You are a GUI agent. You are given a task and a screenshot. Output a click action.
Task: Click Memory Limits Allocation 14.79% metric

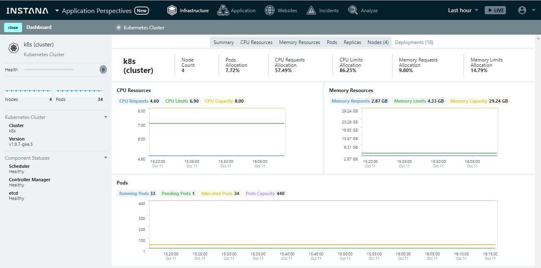pos(486,65)
